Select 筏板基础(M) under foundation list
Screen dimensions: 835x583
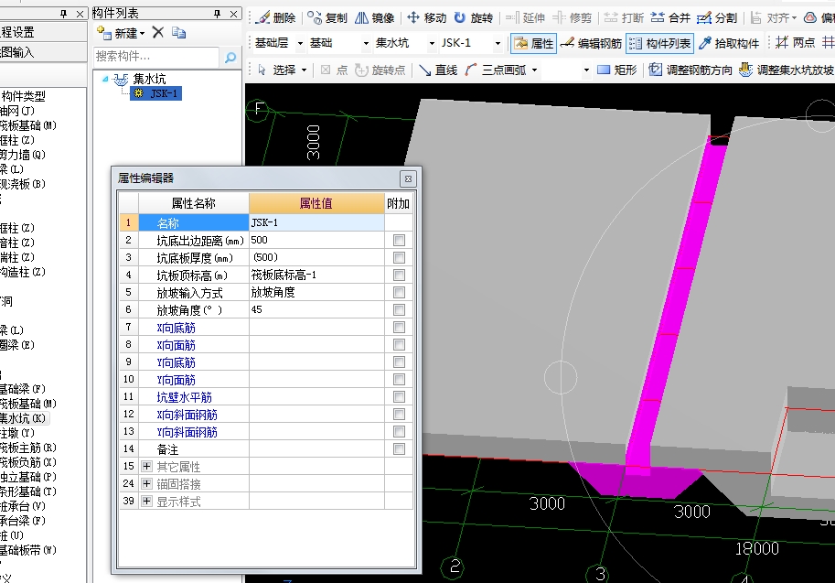[27, 404]
